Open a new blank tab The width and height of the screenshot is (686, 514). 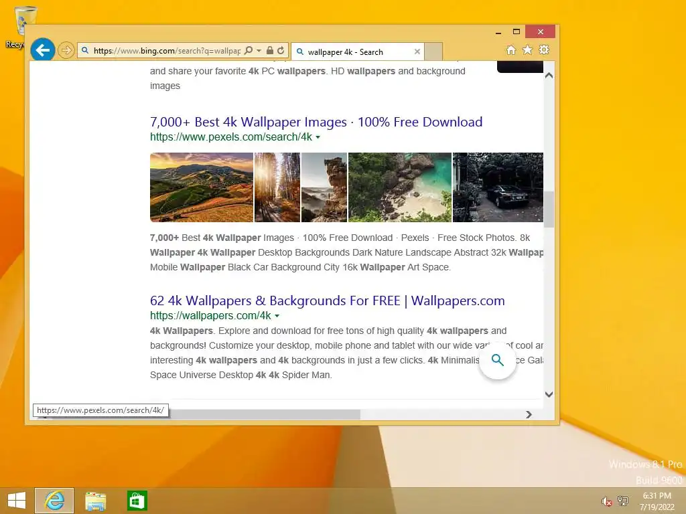point(433,52)
